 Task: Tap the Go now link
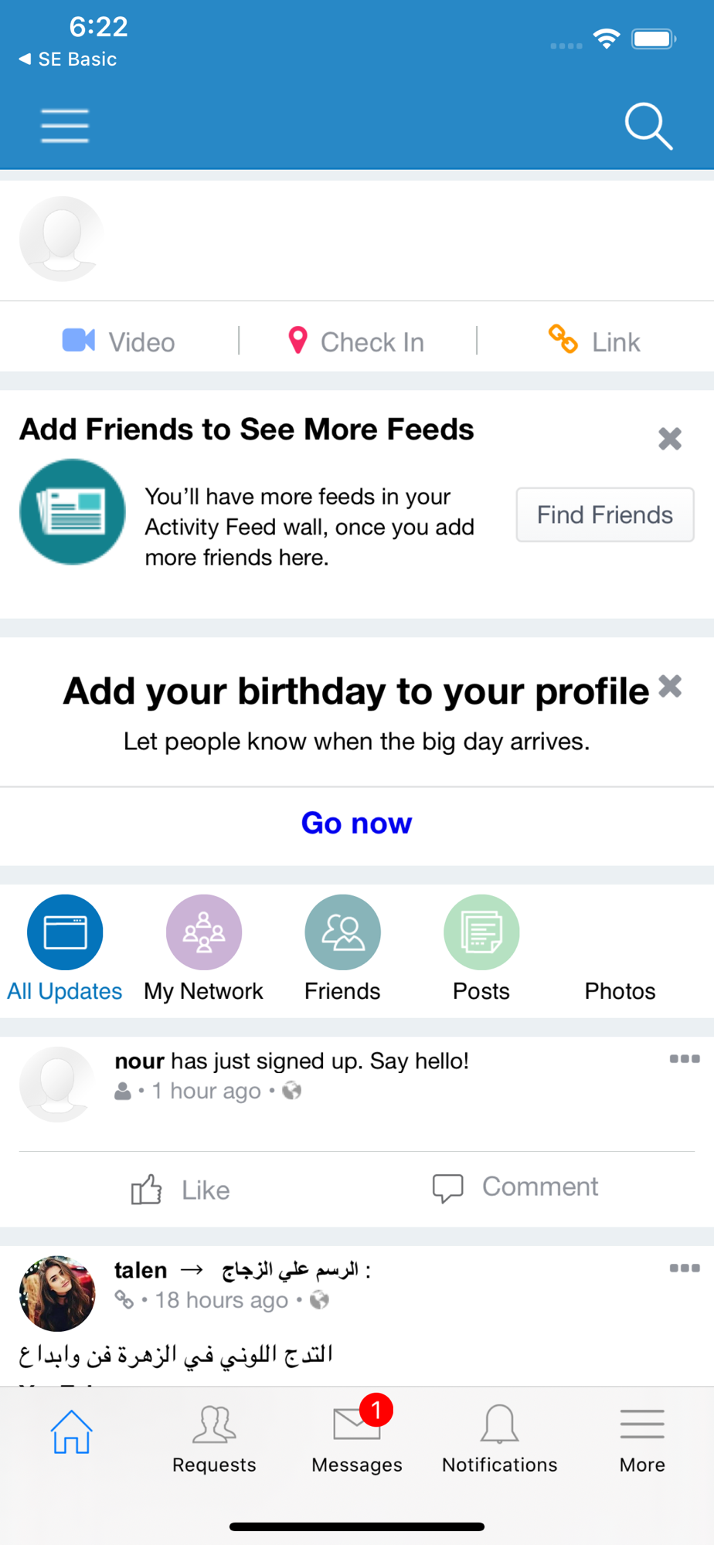click(x=356, y=823)
